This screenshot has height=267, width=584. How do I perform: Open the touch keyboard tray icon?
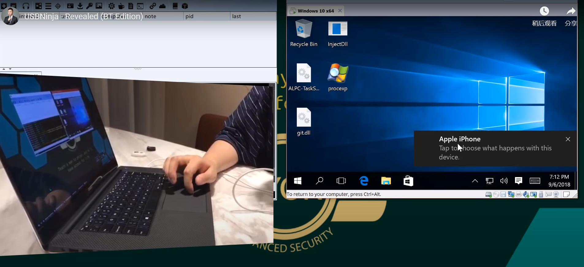click(x=535, y=181)
